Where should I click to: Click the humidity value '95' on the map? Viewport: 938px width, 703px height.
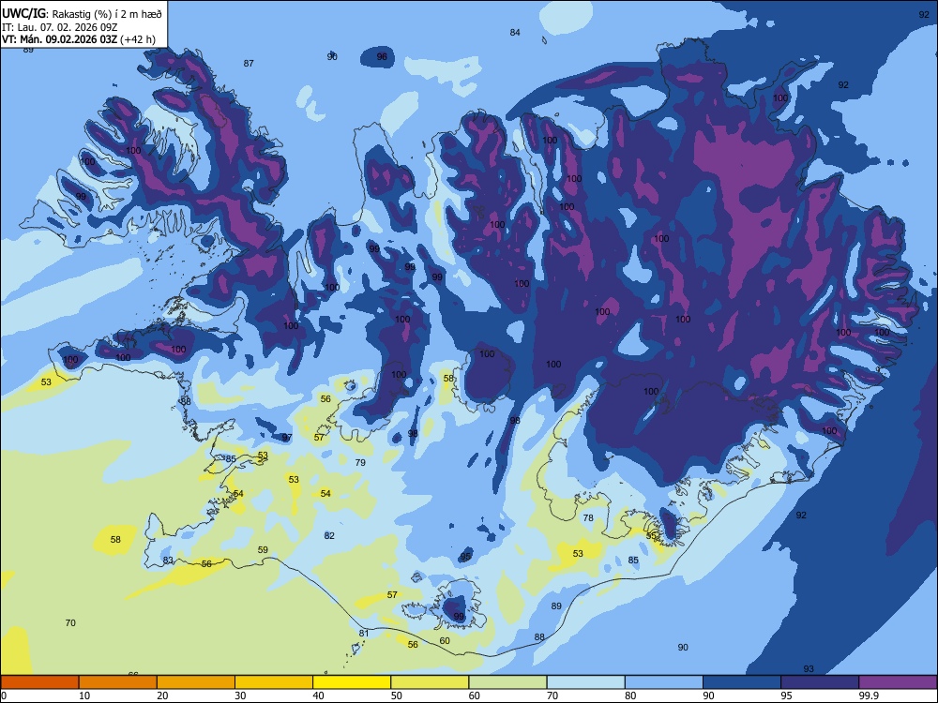[x=465, y=557]
